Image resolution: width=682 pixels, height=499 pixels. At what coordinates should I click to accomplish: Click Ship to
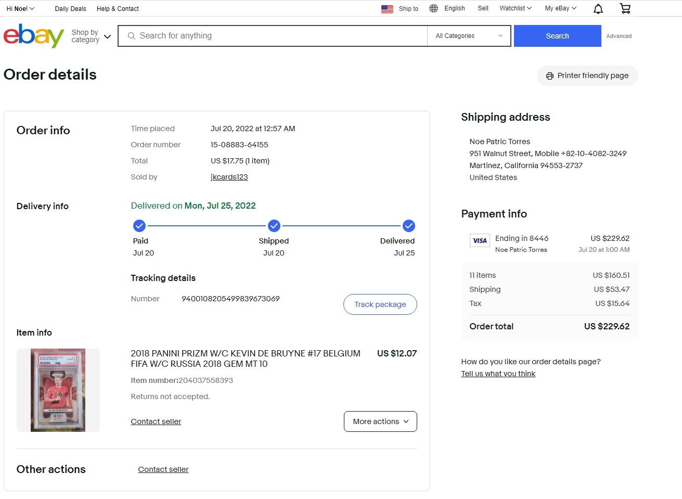(x=408, y=9)
